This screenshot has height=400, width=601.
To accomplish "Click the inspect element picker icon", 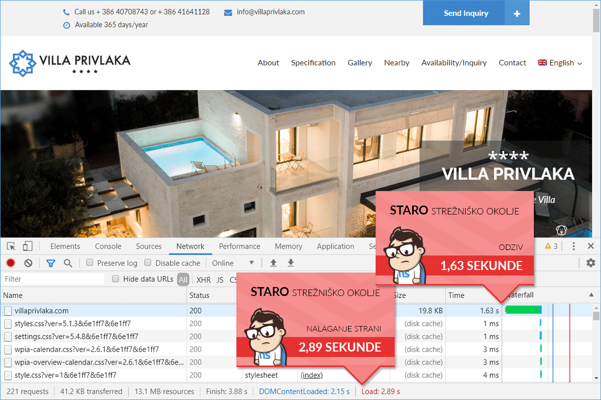I will [11, 246].
